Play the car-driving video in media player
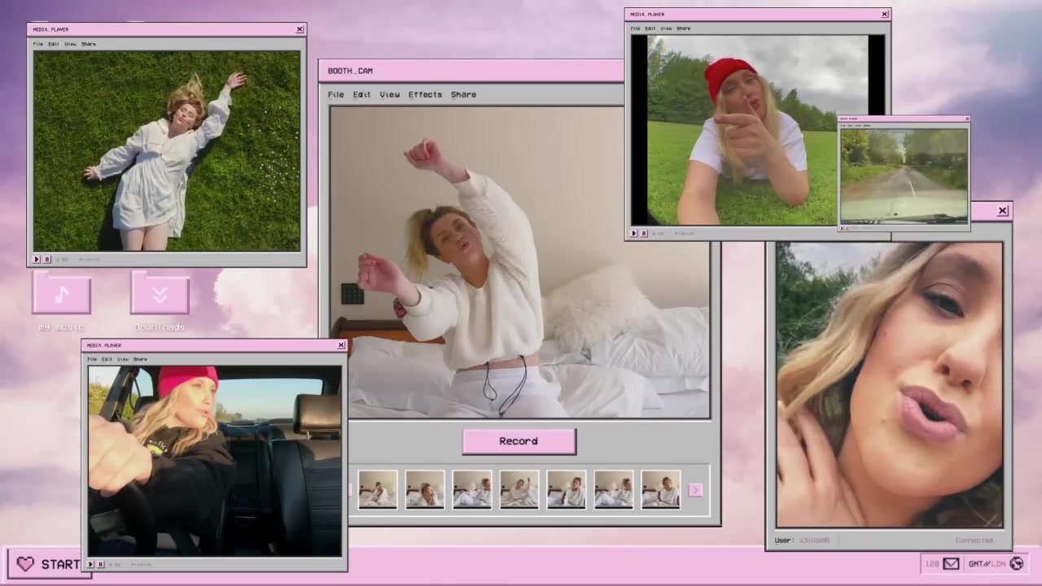This screenshot has height=586, width=1042. (x=91, y=564)
